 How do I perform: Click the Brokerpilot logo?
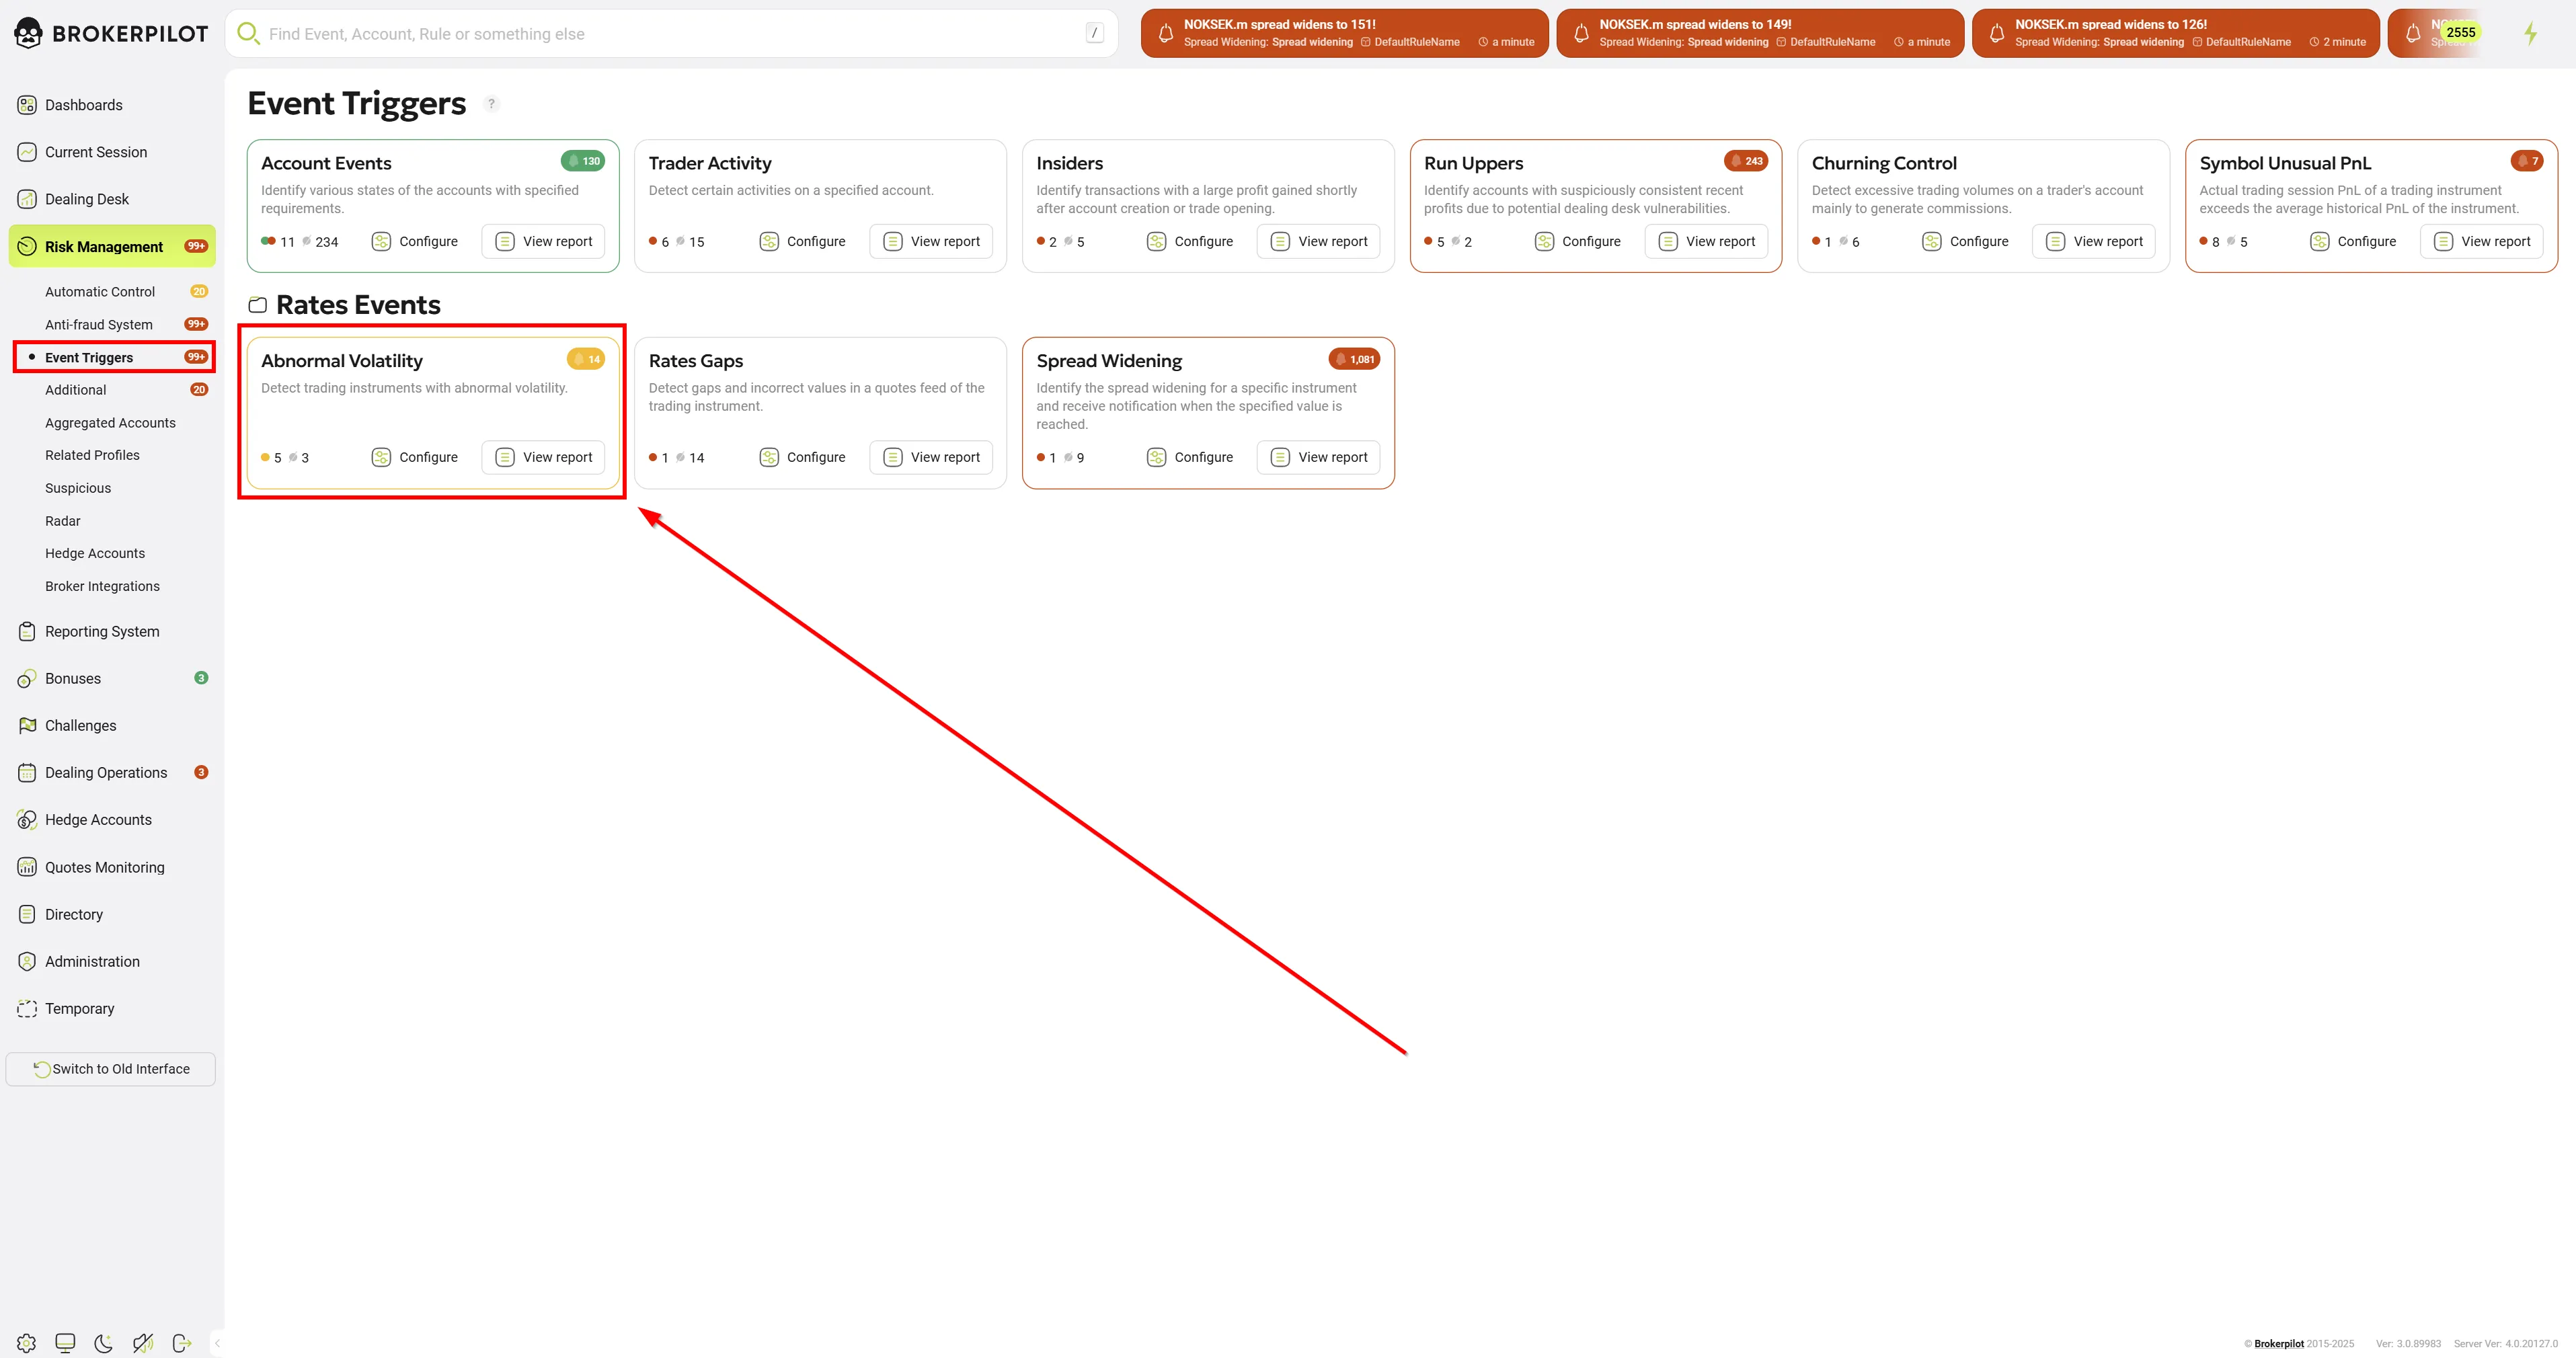[111, 33]
